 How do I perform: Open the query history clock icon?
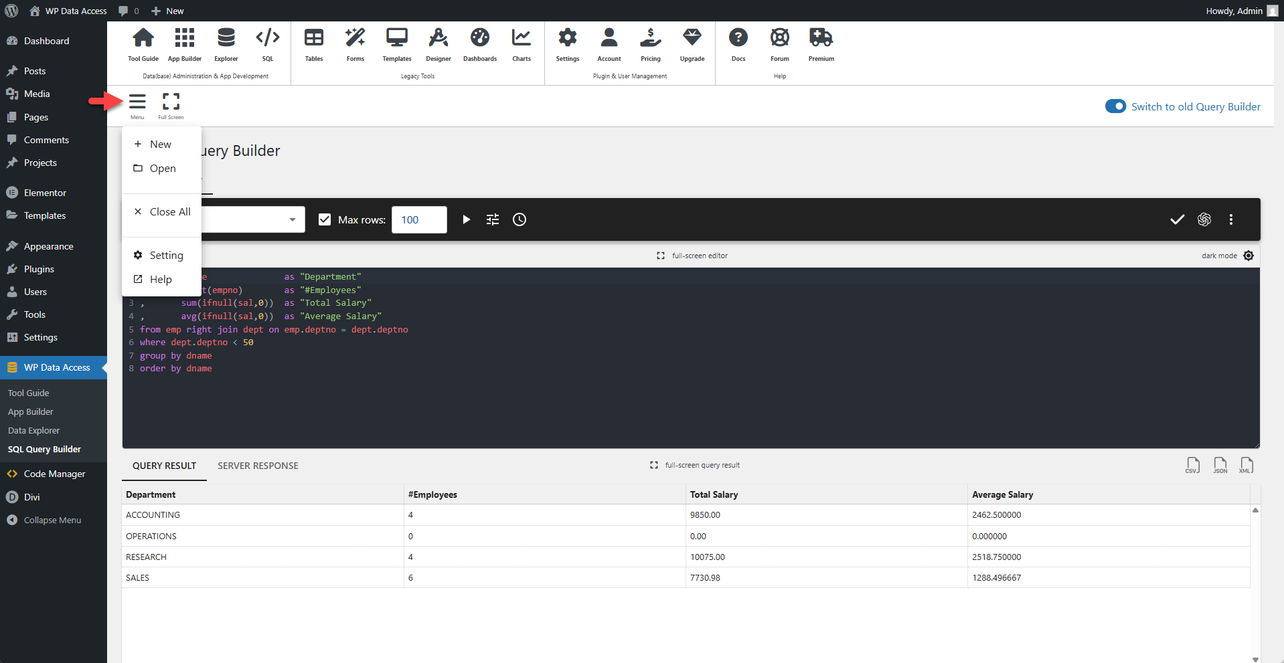[519, 219]
